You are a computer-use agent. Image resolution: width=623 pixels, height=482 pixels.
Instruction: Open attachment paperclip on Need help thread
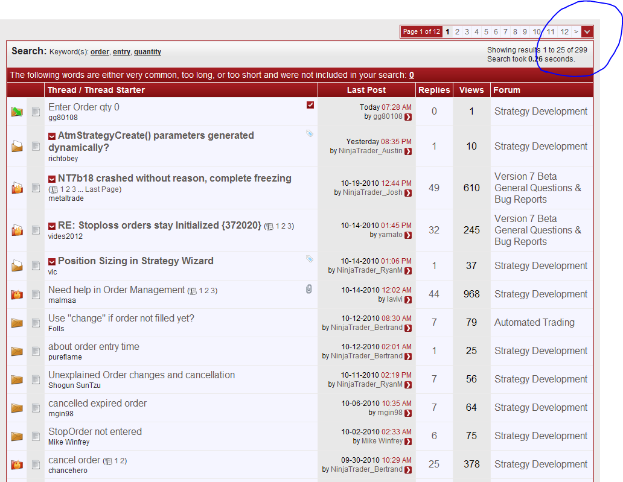pyautogui.click(x=308, y=289)
